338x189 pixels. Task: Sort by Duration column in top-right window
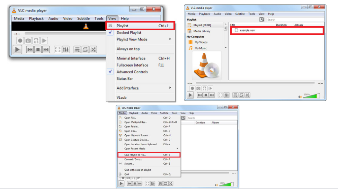[x=281, y=25]
